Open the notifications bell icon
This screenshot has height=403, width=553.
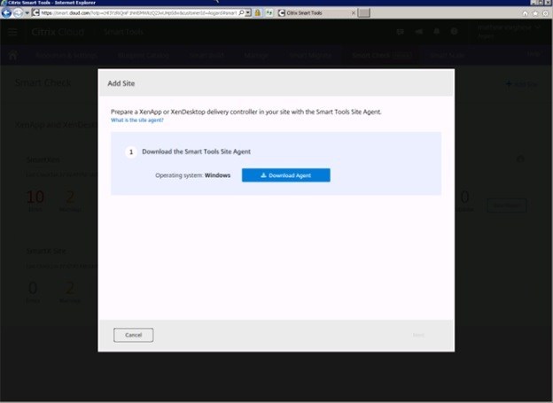[437, 32]
